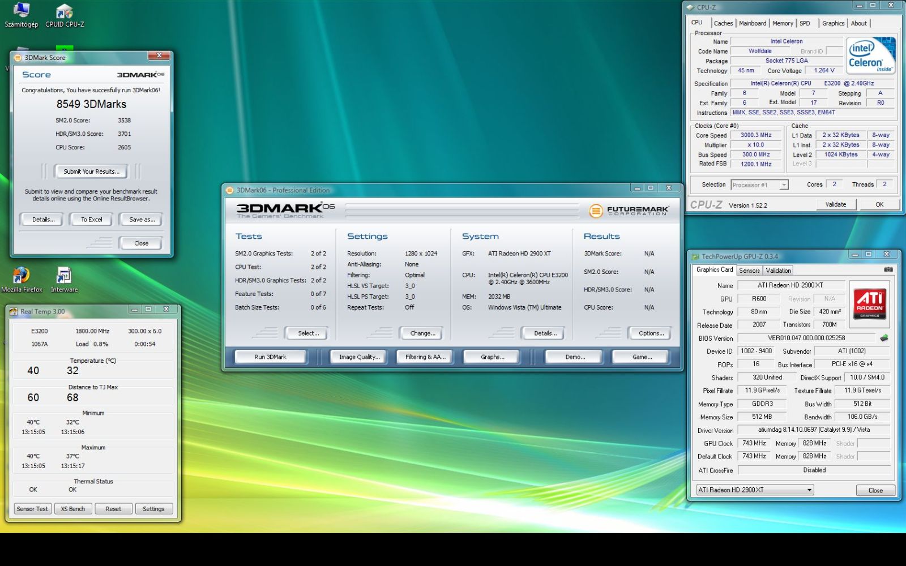Open the Memory tab in CPU-Z
Screen dimensions: 906x566
click(x=783, y=23)
